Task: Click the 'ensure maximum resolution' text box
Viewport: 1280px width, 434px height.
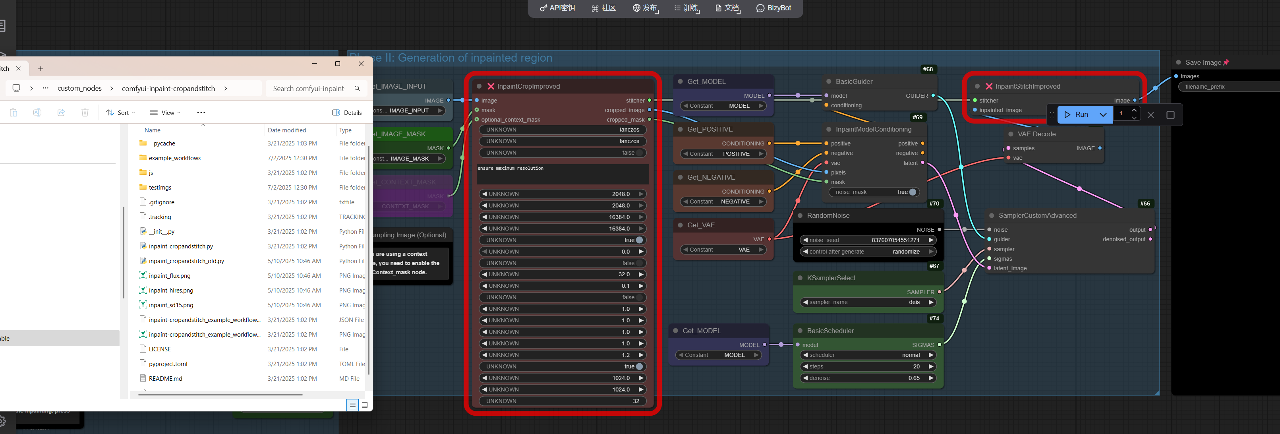Action: pos(563,174)
